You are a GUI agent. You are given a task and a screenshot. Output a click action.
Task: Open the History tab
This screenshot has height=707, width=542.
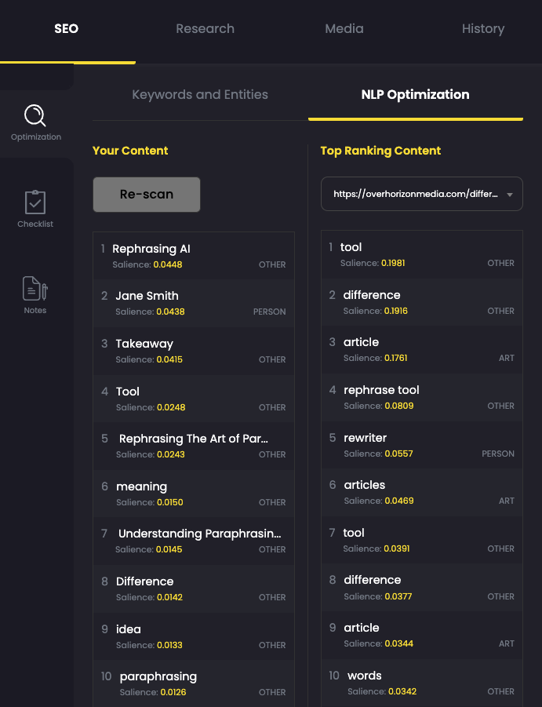(x=482, y=29)
